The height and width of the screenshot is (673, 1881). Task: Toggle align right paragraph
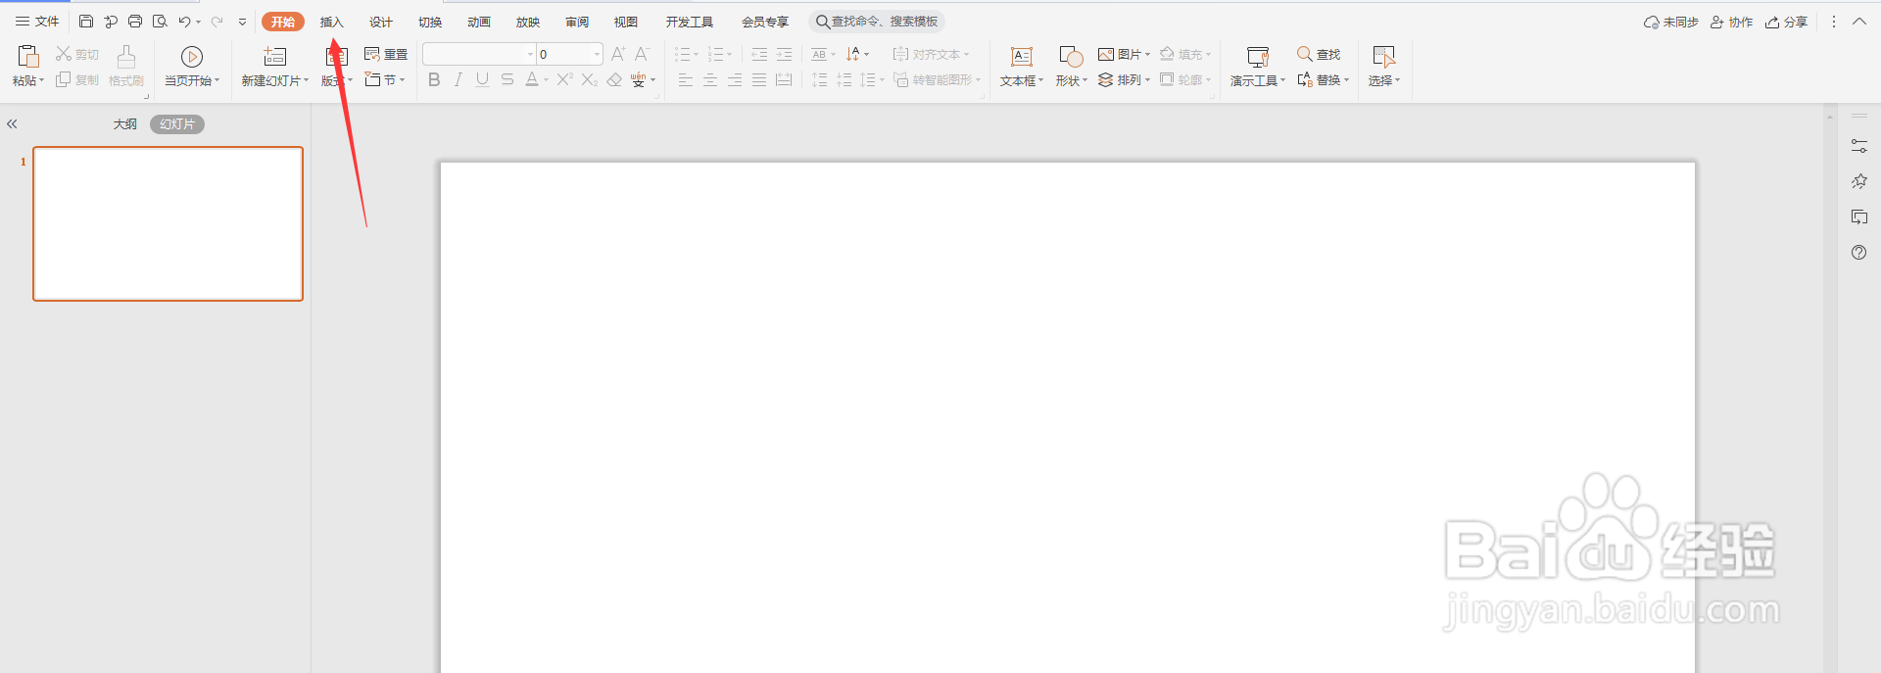(x=735, y=79)
